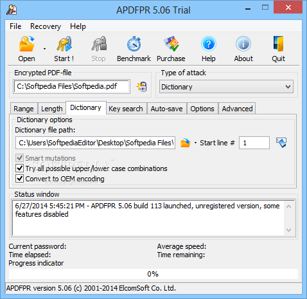Open the File menu

(15, 26)
